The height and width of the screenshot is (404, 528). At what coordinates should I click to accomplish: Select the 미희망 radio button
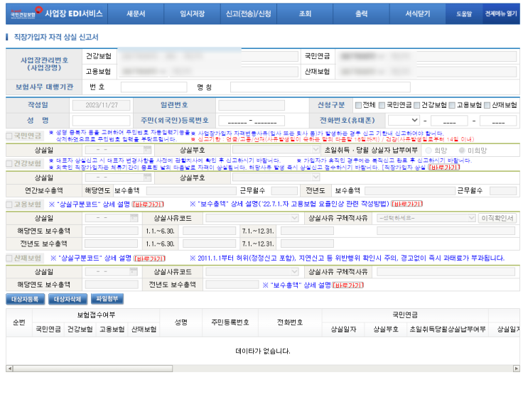[x=462, y=151]
